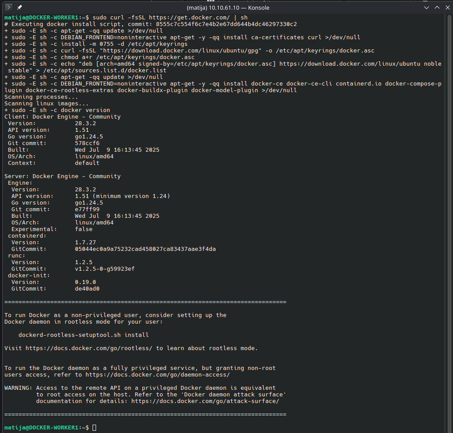Open https://docs.docker.com/go/daemon-access/ link
The image size is (453, 433).
click(x=157, y=375)
